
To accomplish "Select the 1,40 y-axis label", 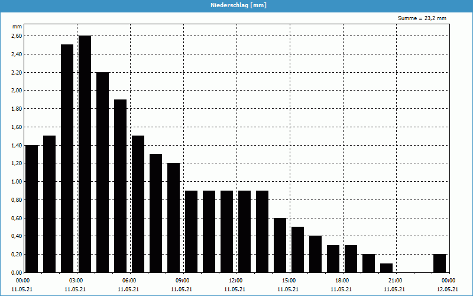I will click(17, 145).
